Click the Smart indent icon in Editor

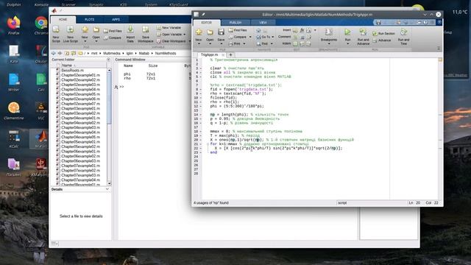click(295, 44)
